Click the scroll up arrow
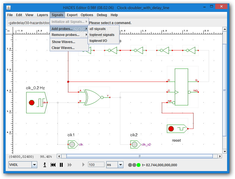Viewport: 235px width, 179px height. tap(225, 29)
